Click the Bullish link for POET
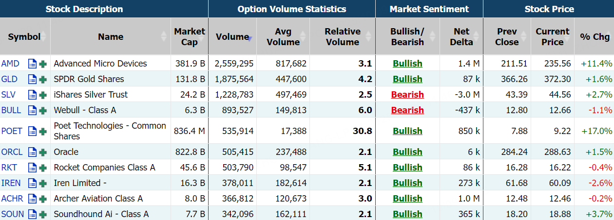 407,131
